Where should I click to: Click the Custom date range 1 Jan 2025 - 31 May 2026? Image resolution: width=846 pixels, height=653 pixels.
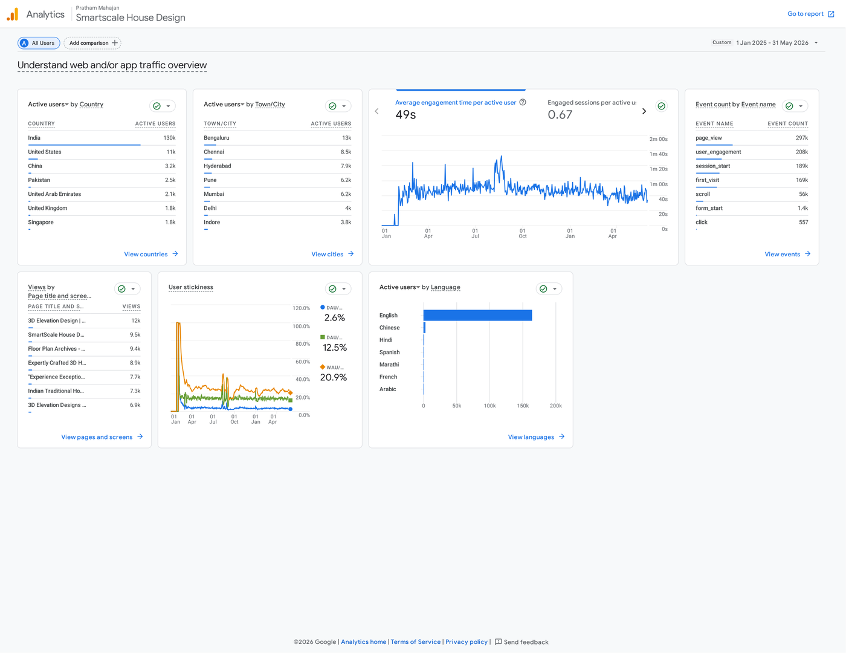click(x=765, y=43)
